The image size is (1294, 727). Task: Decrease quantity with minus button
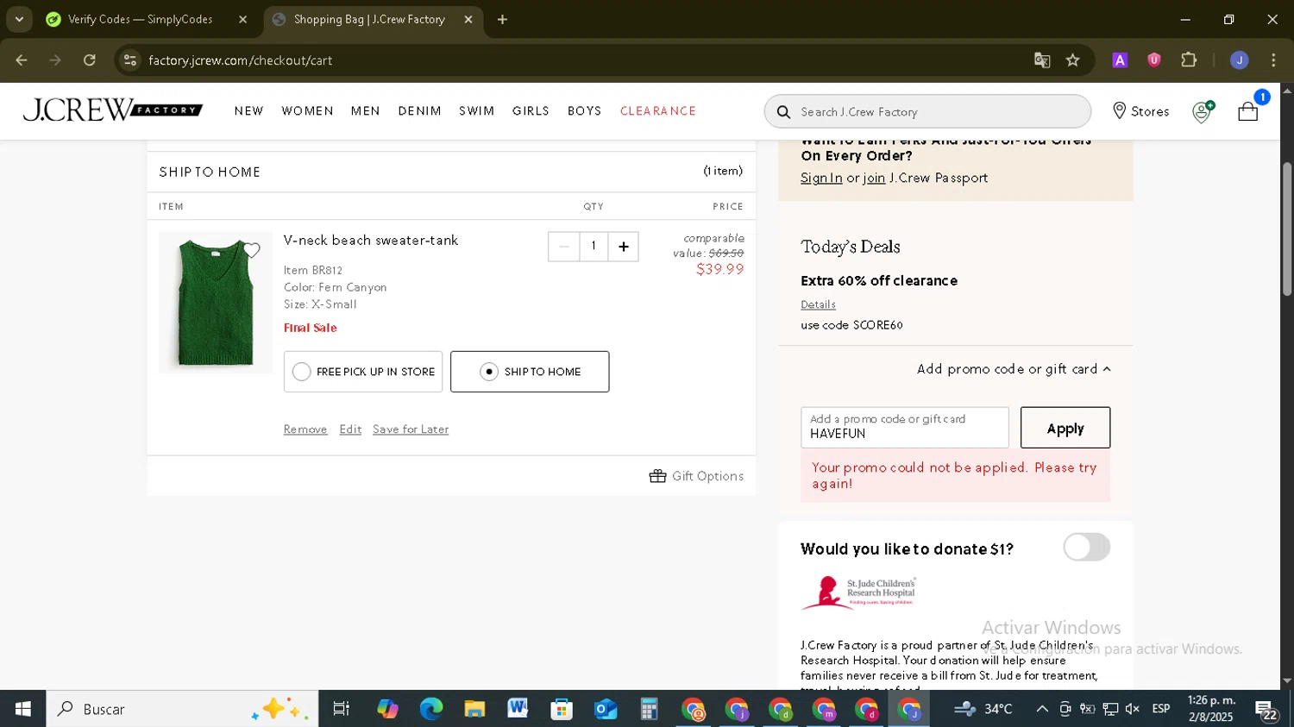[563, 247]
